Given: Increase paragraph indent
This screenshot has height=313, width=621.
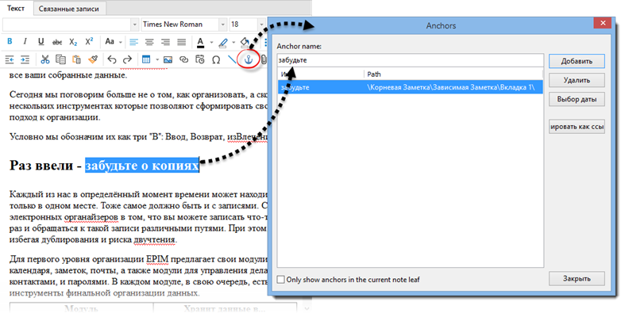Looking at the screenshot, I should click(x=25, y=59).
